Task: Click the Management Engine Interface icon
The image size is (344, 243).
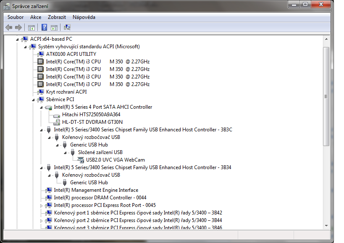Action: [49, 190]
